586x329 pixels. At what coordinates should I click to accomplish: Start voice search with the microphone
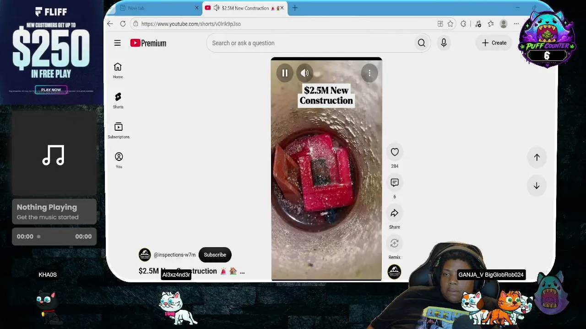point(444,43)
